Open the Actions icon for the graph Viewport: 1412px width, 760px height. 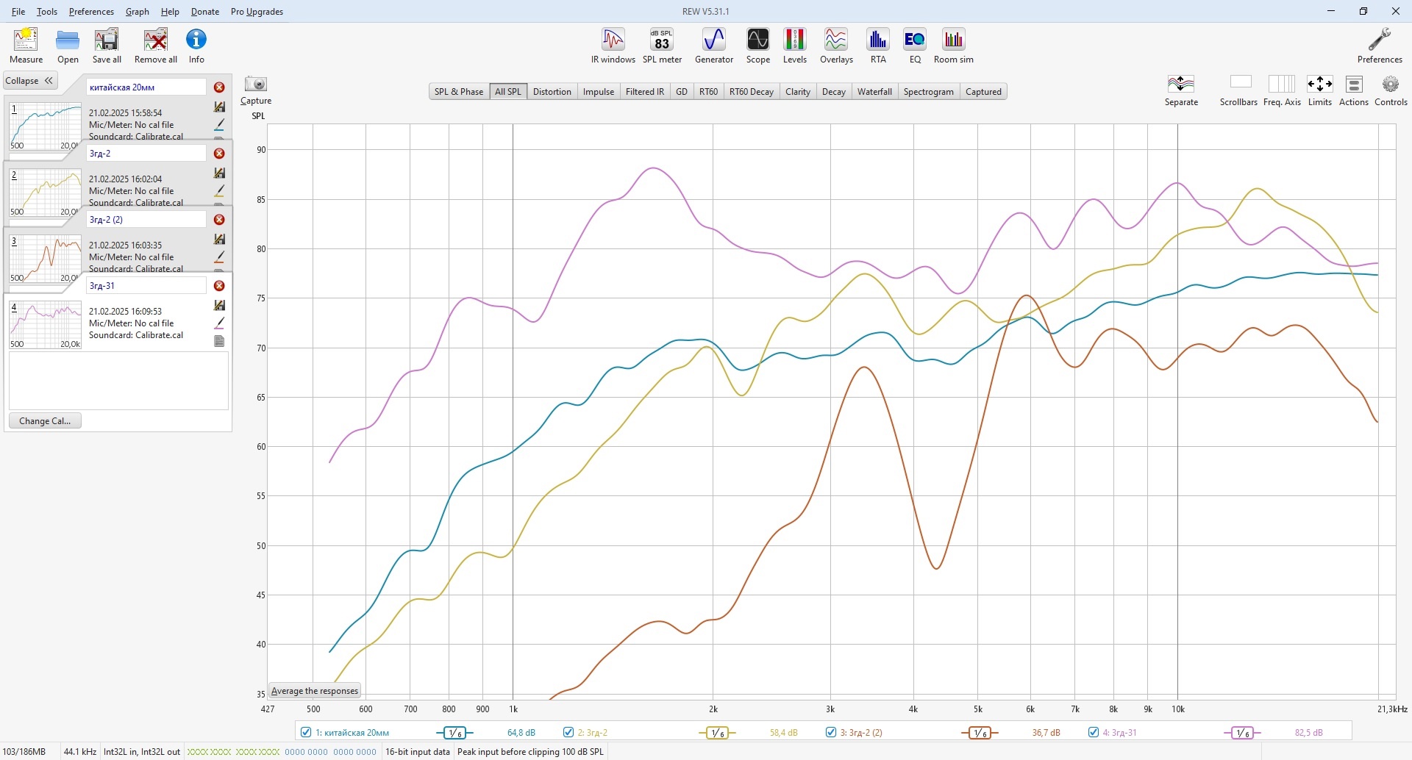click(x=1354, y=84)
